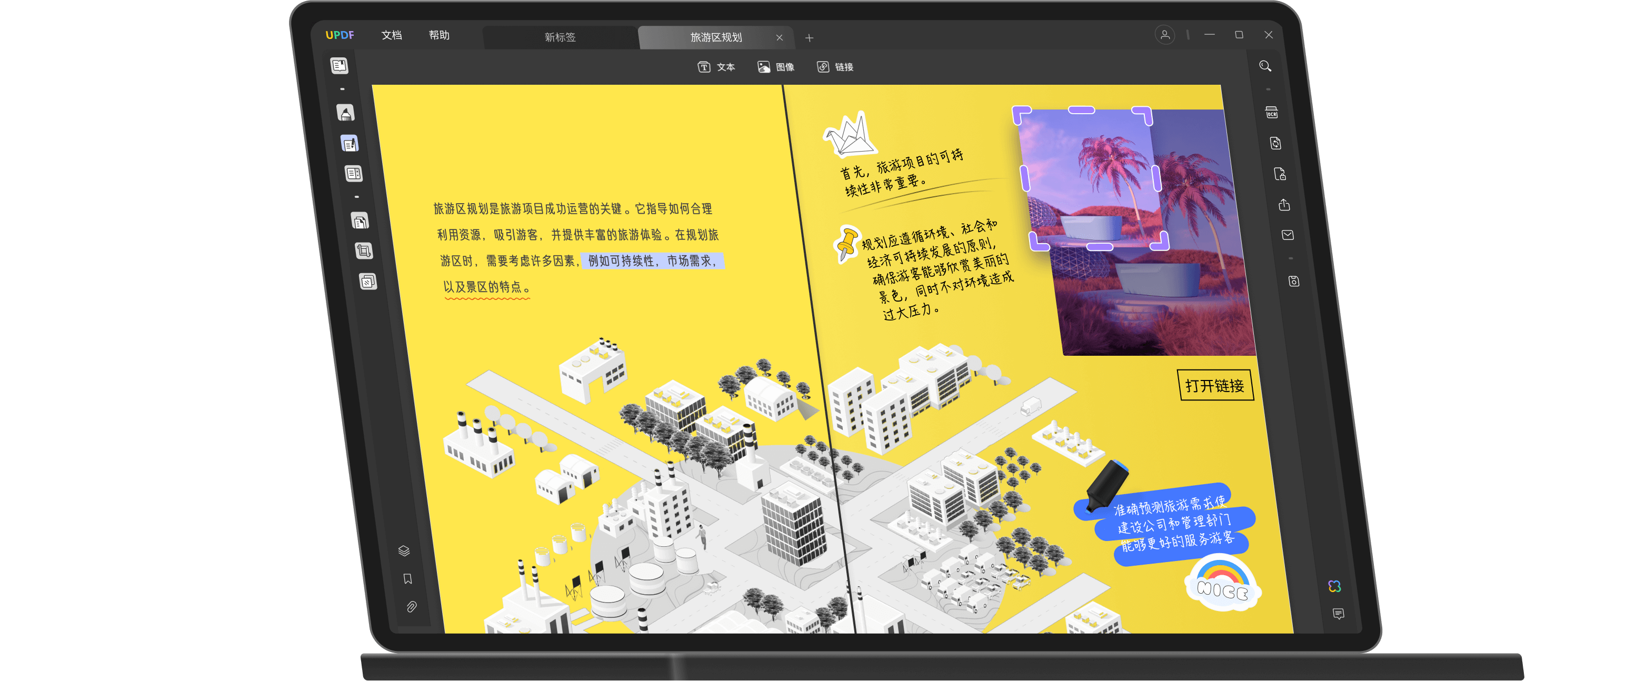1636x681 pixels.
Task: Open the user account icon
Action: 1165,35
